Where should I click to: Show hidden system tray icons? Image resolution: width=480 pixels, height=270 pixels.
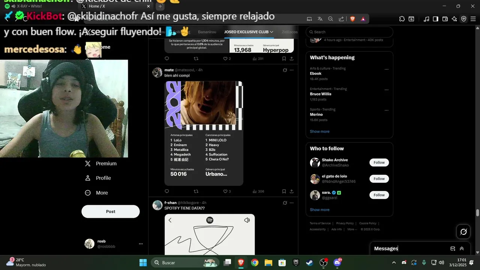[394, 262]
